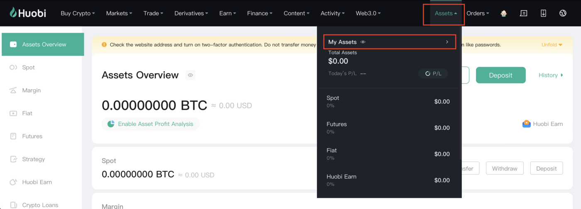
Task: Open the Derivatives menu
Action: coord(192,13)
